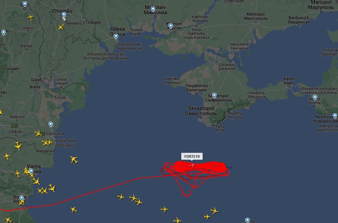Click the red FORTE10 aircraft icon
This screenshot has width=338, height=223.
click(x=192, y=165)
